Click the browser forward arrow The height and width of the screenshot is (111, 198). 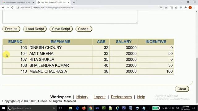point(8,7)
